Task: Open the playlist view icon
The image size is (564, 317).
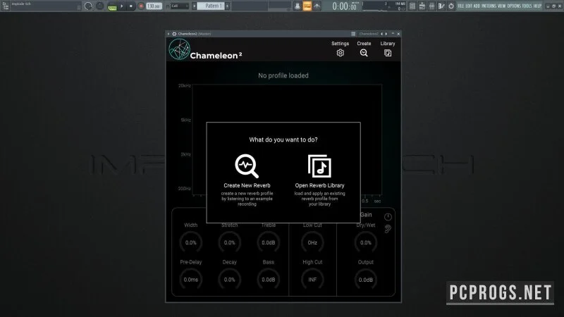Action: click(412, 6)
